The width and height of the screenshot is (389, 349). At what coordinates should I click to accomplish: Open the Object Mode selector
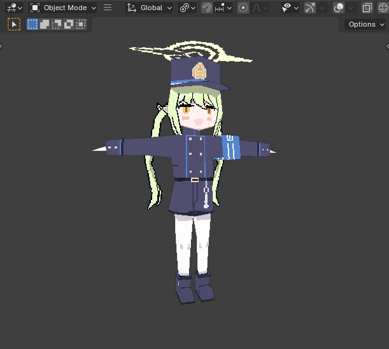coord(63,8)
